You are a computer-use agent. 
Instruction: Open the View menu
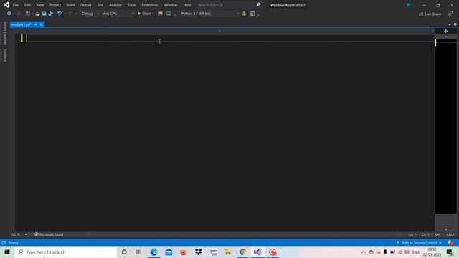click(40, 5)
